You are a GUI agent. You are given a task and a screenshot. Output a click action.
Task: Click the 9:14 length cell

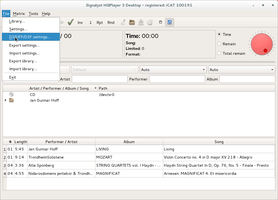[x=21, y=157]
